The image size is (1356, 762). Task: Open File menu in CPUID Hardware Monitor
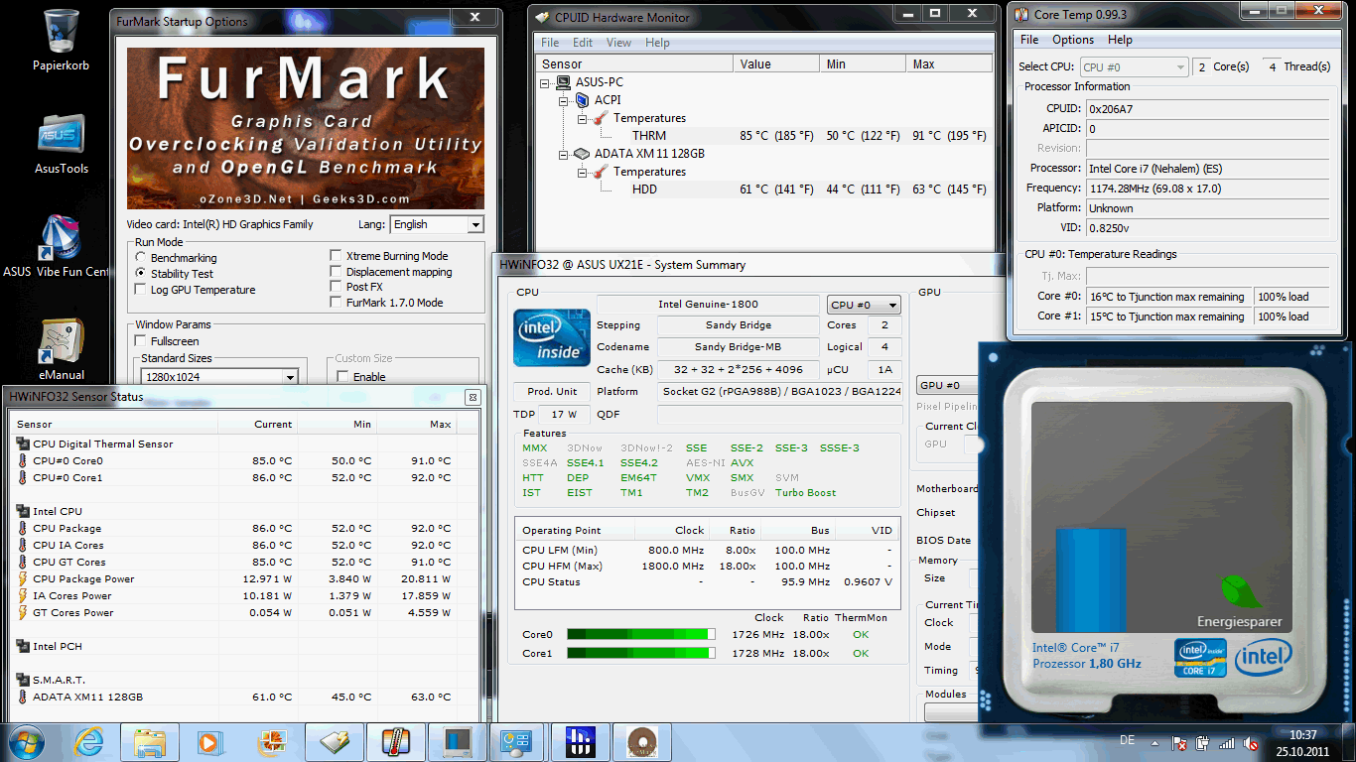click(550, 43)
